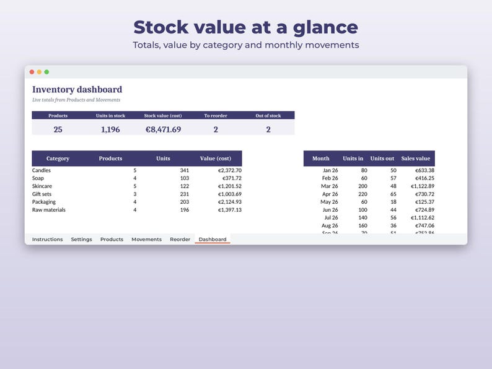
Task: Click the Out of stock header cell
Action: (268, 116)
